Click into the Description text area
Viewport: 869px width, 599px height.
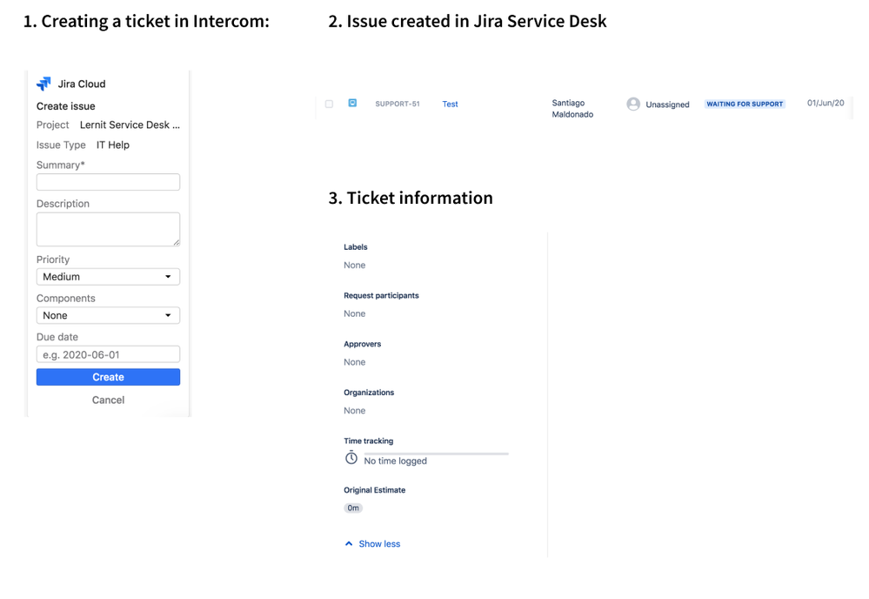pos(108,229)
